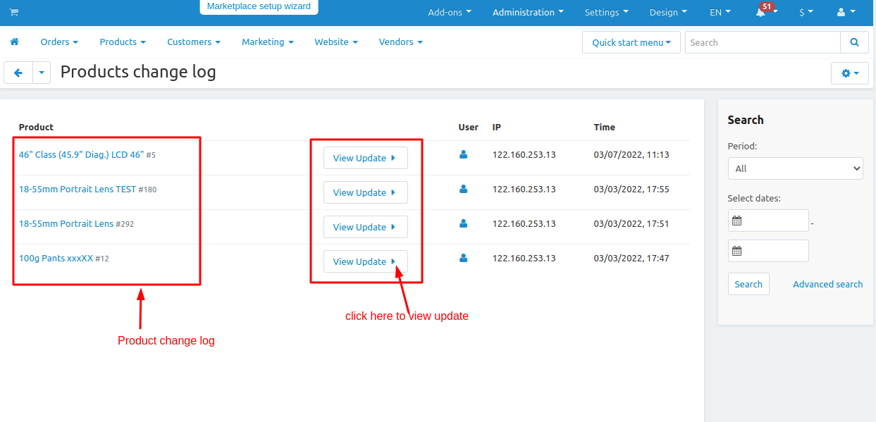This screenshot has width=876, height=422.
Task: Open the Products menu
Action: click(x=123, y=42)
